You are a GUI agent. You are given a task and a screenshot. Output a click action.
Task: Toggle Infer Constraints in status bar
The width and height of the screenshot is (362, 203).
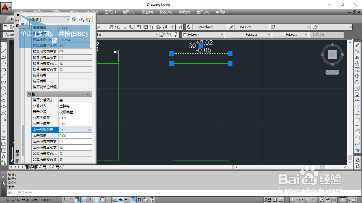click(65, 200)
